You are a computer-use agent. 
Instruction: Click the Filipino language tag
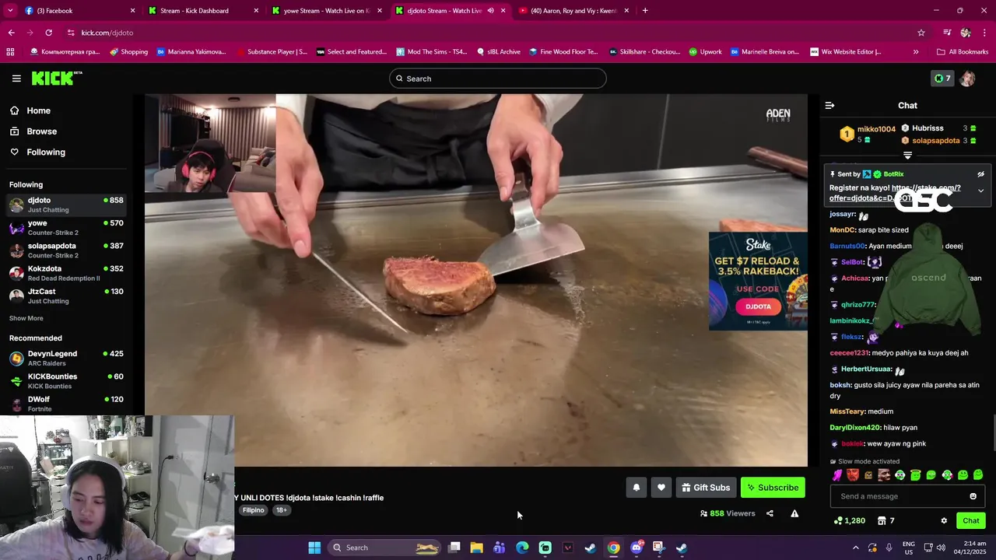click(253, 510)
